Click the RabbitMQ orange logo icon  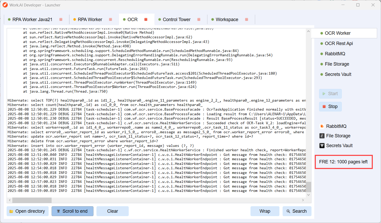pos(322,126)
